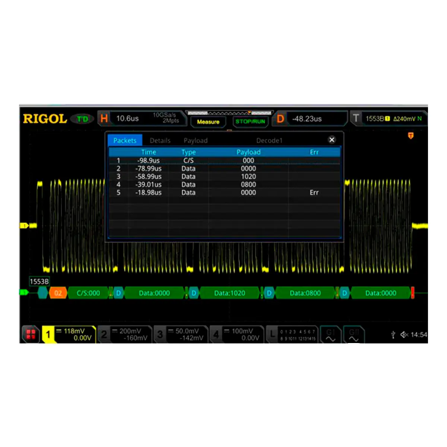Click the green T'D trigger status indicator
447x447 pixels.
tap(82, 119)
